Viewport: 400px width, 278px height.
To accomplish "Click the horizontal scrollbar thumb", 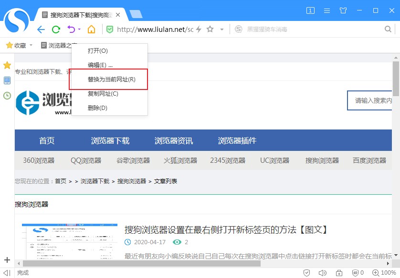I will pos(142,264).
